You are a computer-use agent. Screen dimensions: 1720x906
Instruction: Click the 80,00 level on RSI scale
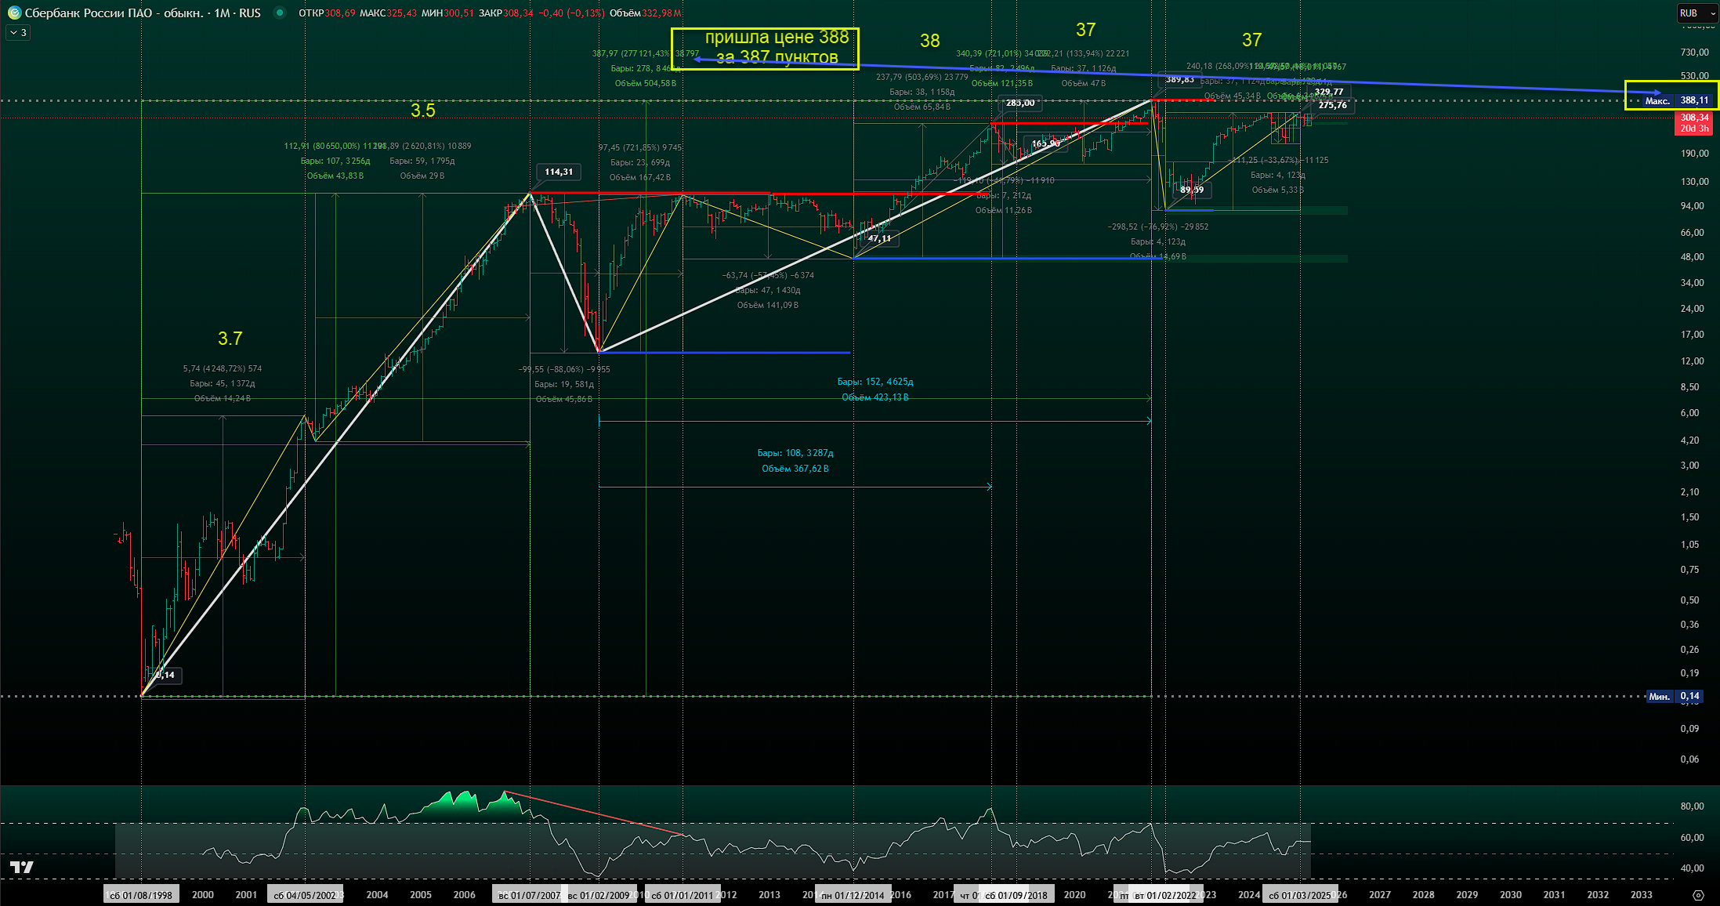point(1693,806)
